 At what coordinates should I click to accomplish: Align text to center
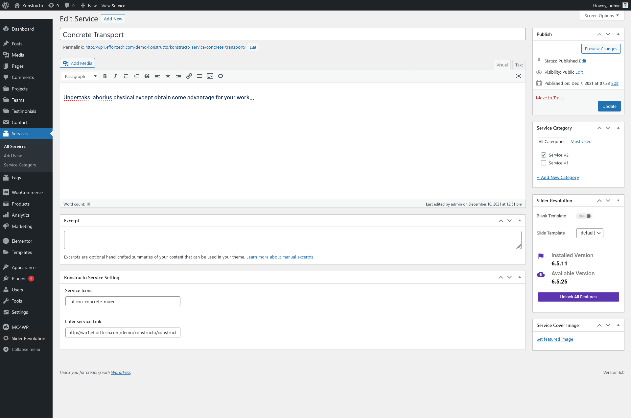tap(168, 76)
